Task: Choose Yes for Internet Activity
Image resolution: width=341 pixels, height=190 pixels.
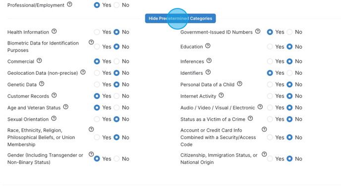Action: point(270,96)
